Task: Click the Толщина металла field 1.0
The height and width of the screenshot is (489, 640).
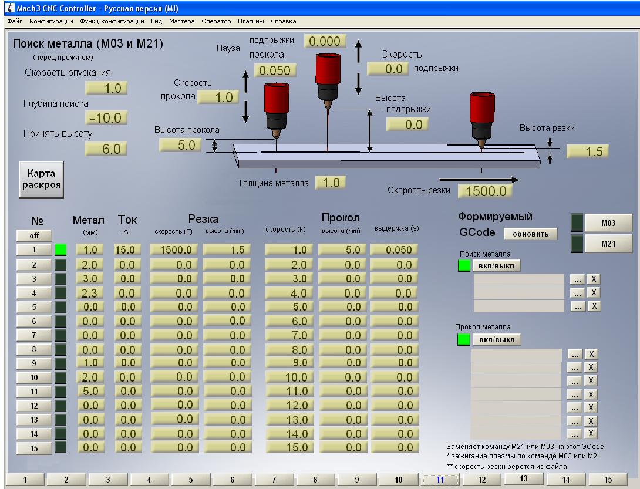Action: [x=331, y=183]
